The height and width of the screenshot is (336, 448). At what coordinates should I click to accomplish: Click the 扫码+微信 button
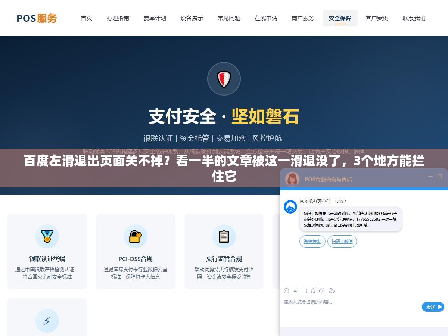(x=342, y=242)
